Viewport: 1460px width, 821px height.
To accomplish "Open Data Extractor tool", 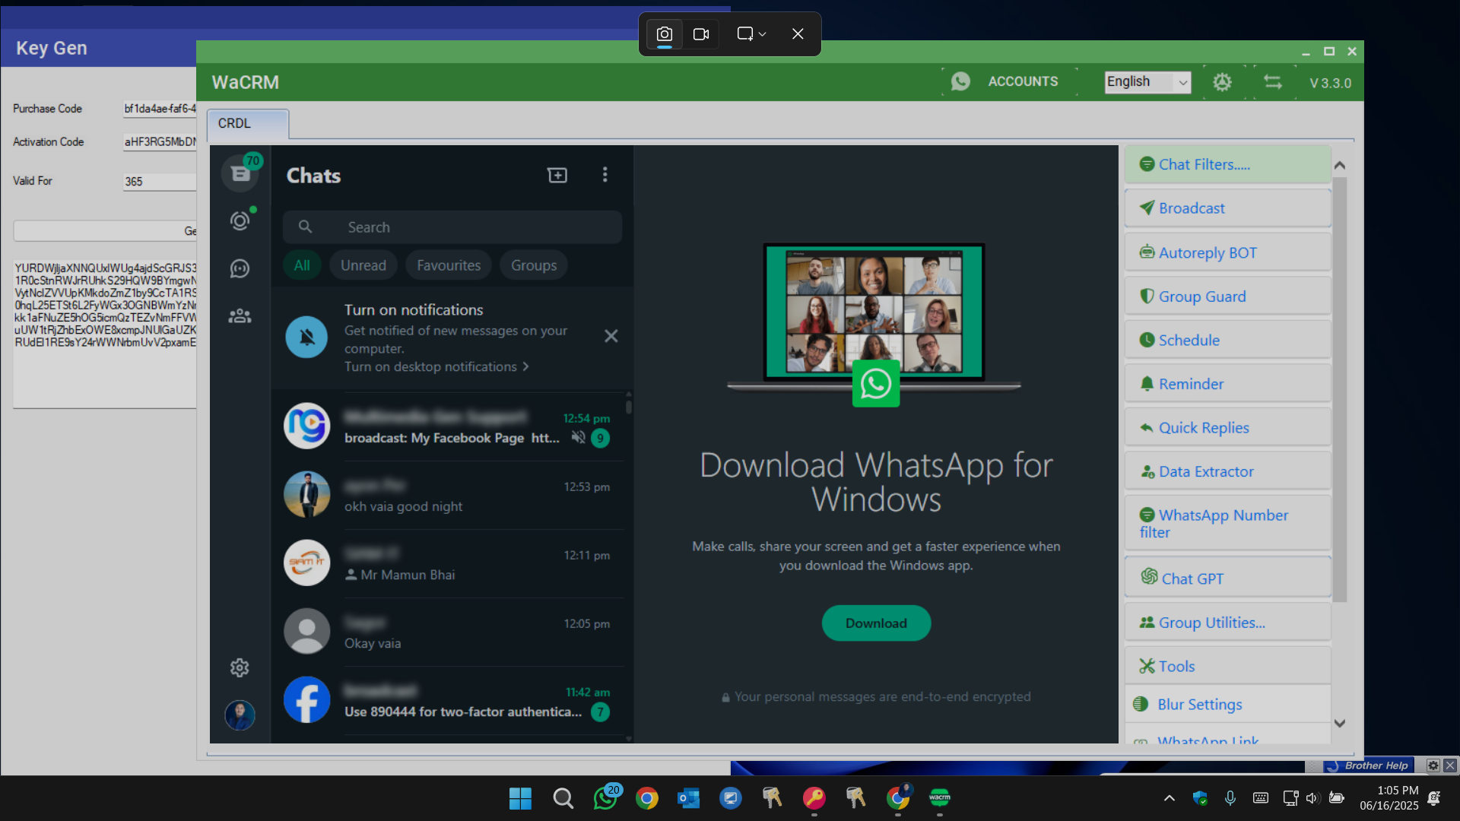I will [x=1227, y=471].
